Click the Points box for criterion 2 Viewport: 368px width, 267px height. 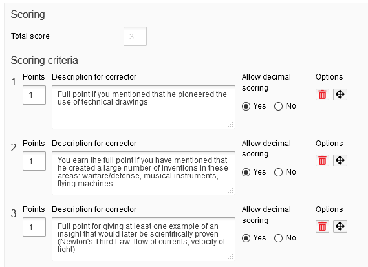point(34,161)
